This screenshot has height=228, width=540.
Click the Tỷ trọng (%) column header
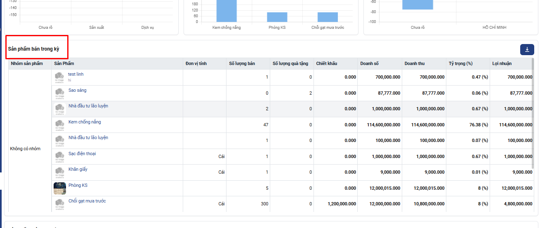pos(460,63)
